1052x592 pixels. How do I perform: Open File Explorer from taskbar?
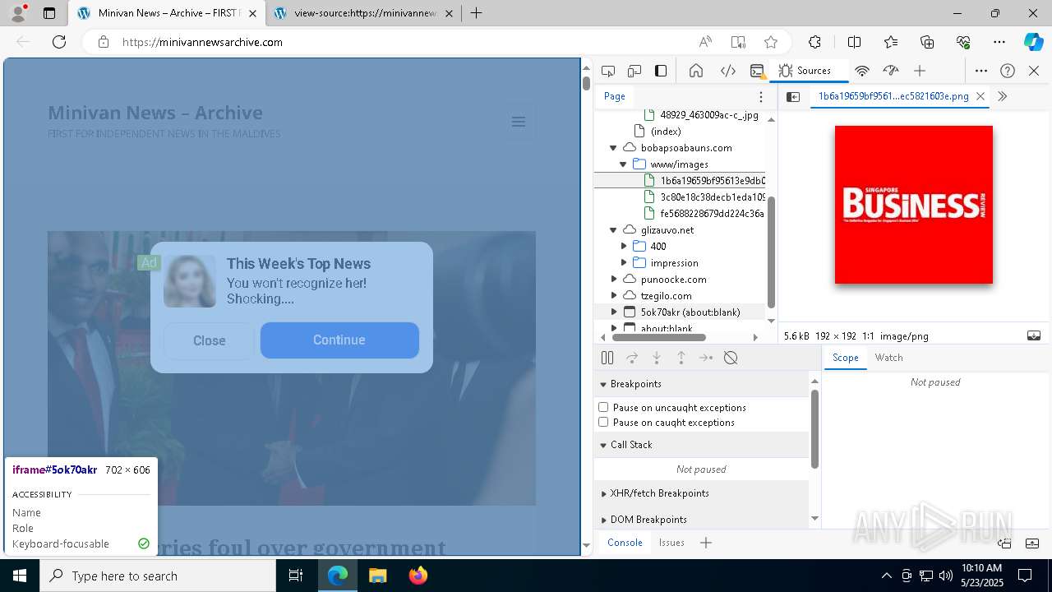coord(377,576)
